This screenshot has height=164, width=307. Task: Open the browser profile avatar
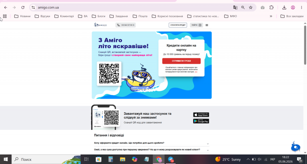pos(293,8)
